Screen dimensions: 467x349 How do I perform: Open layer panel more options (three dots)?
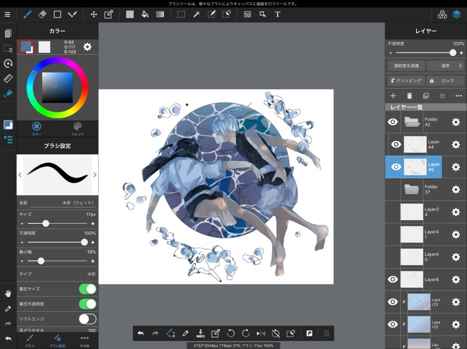pyautogui.click(x=459, y=96)
